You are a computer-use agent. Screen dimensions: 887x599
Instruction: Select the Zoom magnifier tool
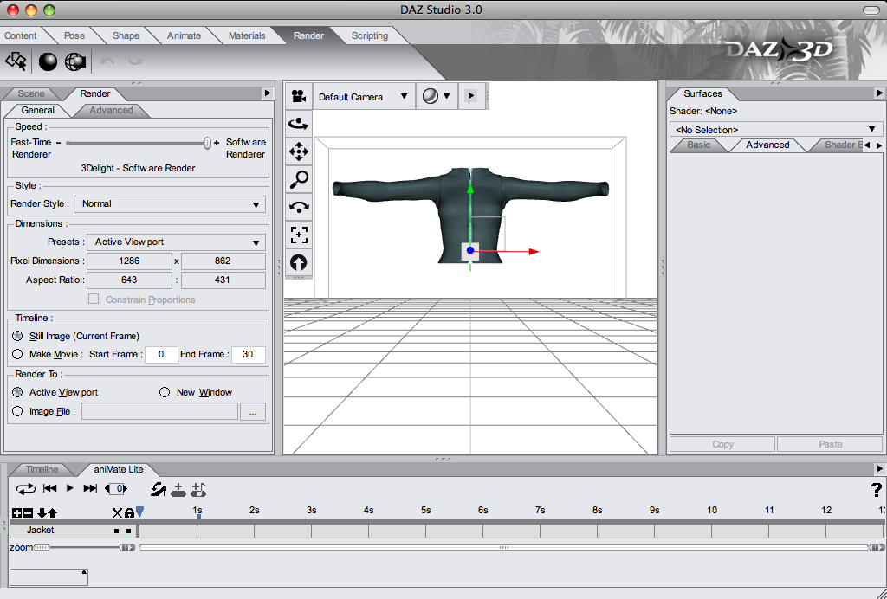point(299,179)
